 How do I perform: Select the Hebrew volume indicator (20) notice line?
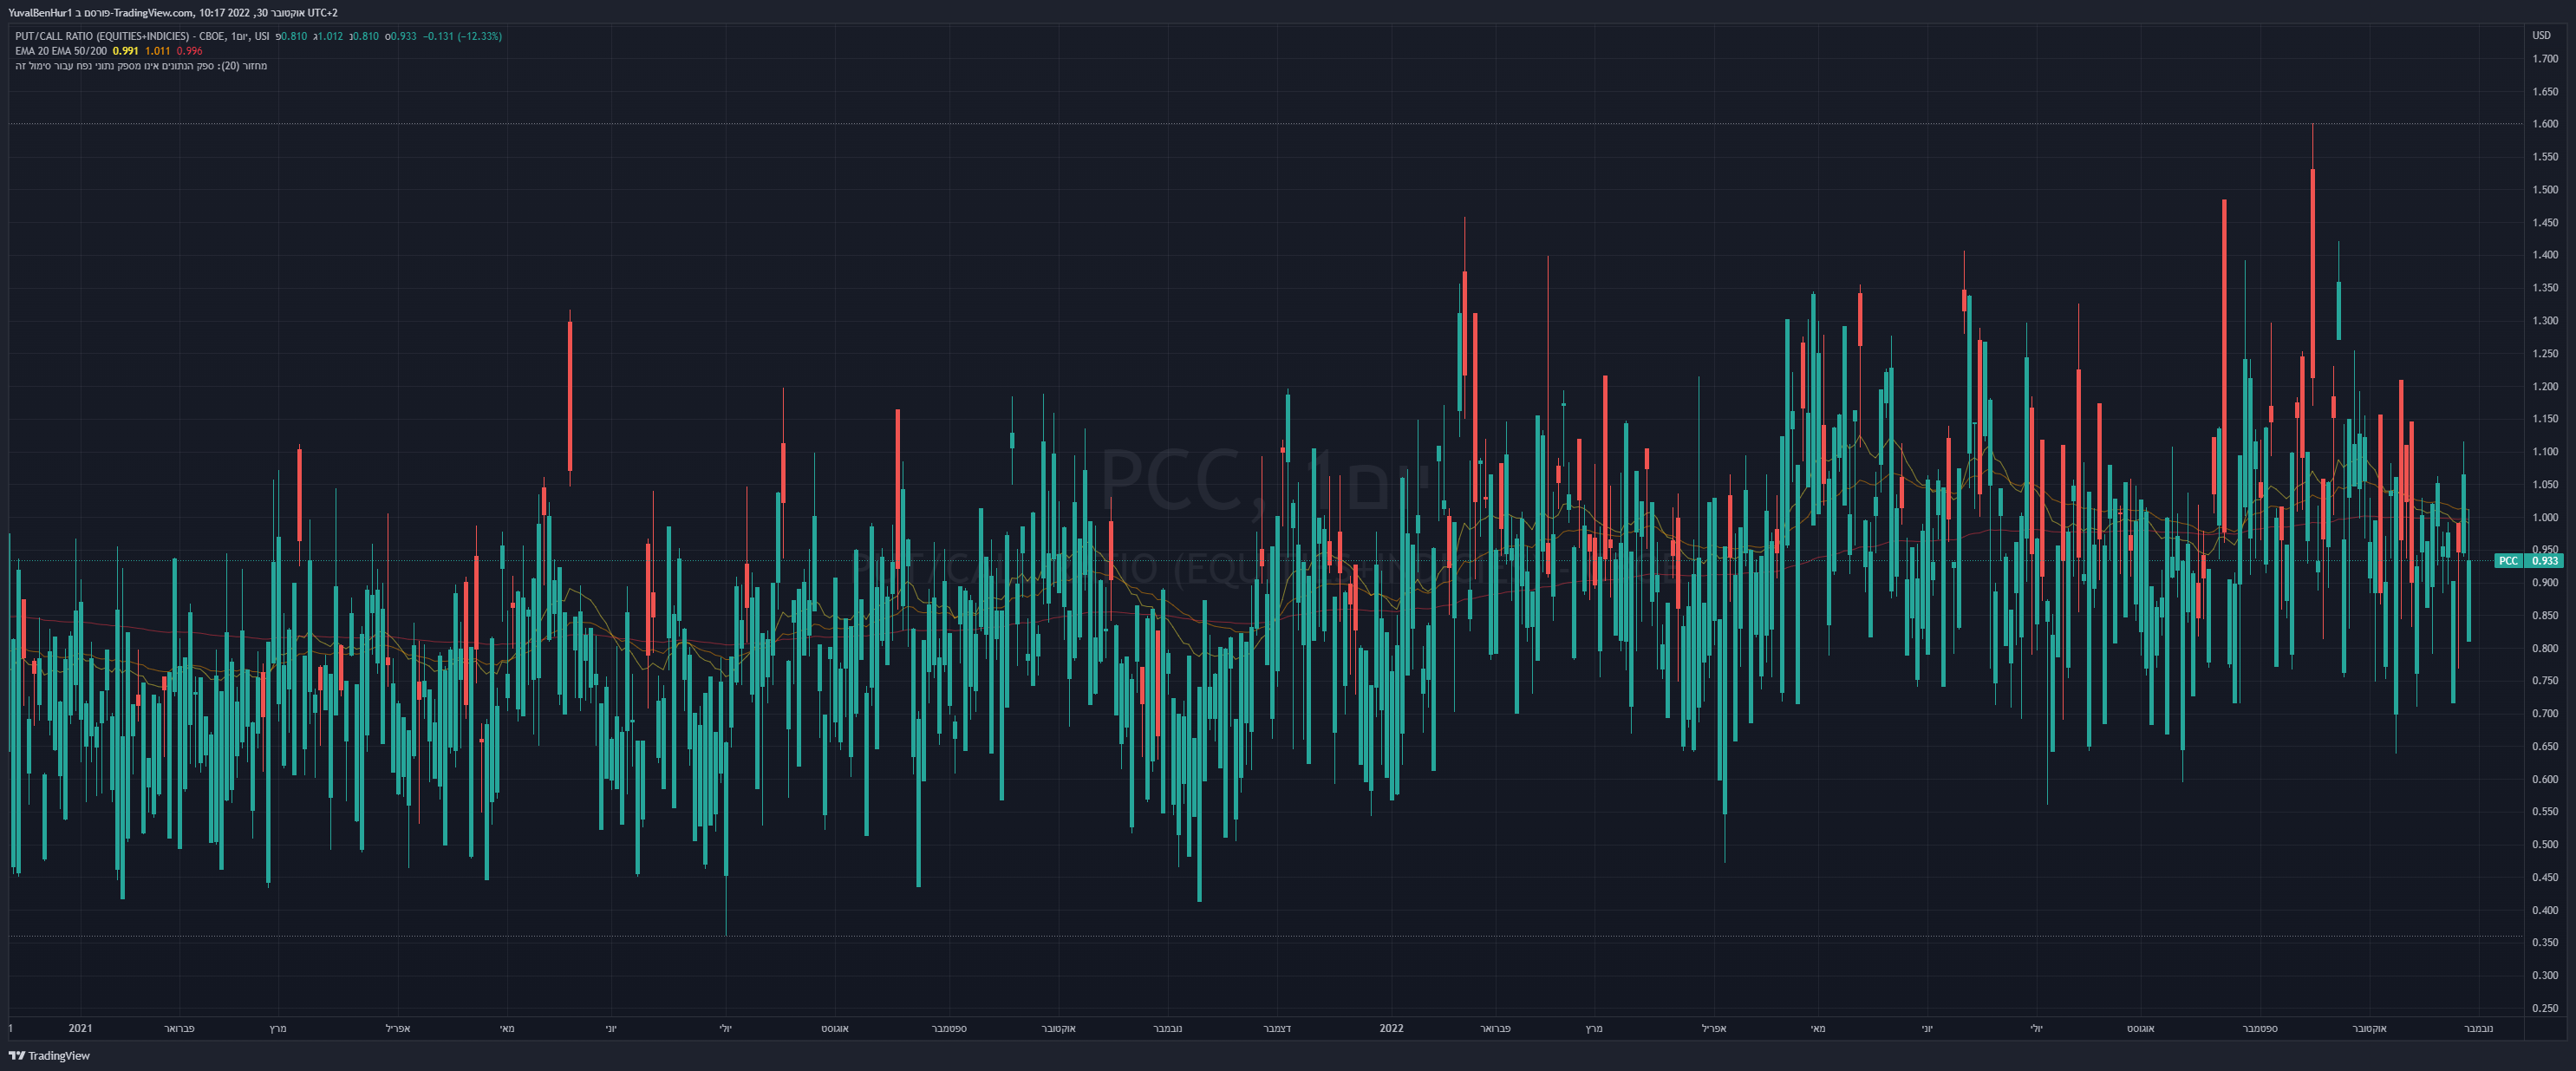141,66
